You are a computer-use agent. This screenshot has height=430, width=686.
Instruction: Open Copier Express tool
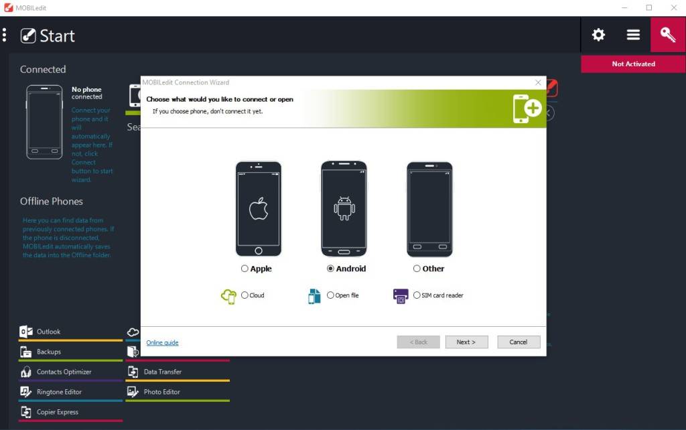pyautogui.click(x=70, y=412)
